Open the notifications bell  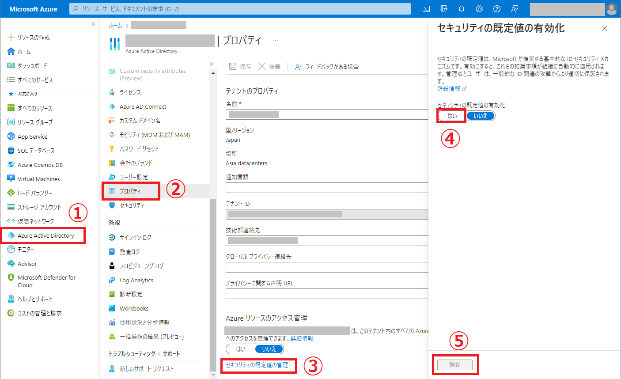point(461,9)
